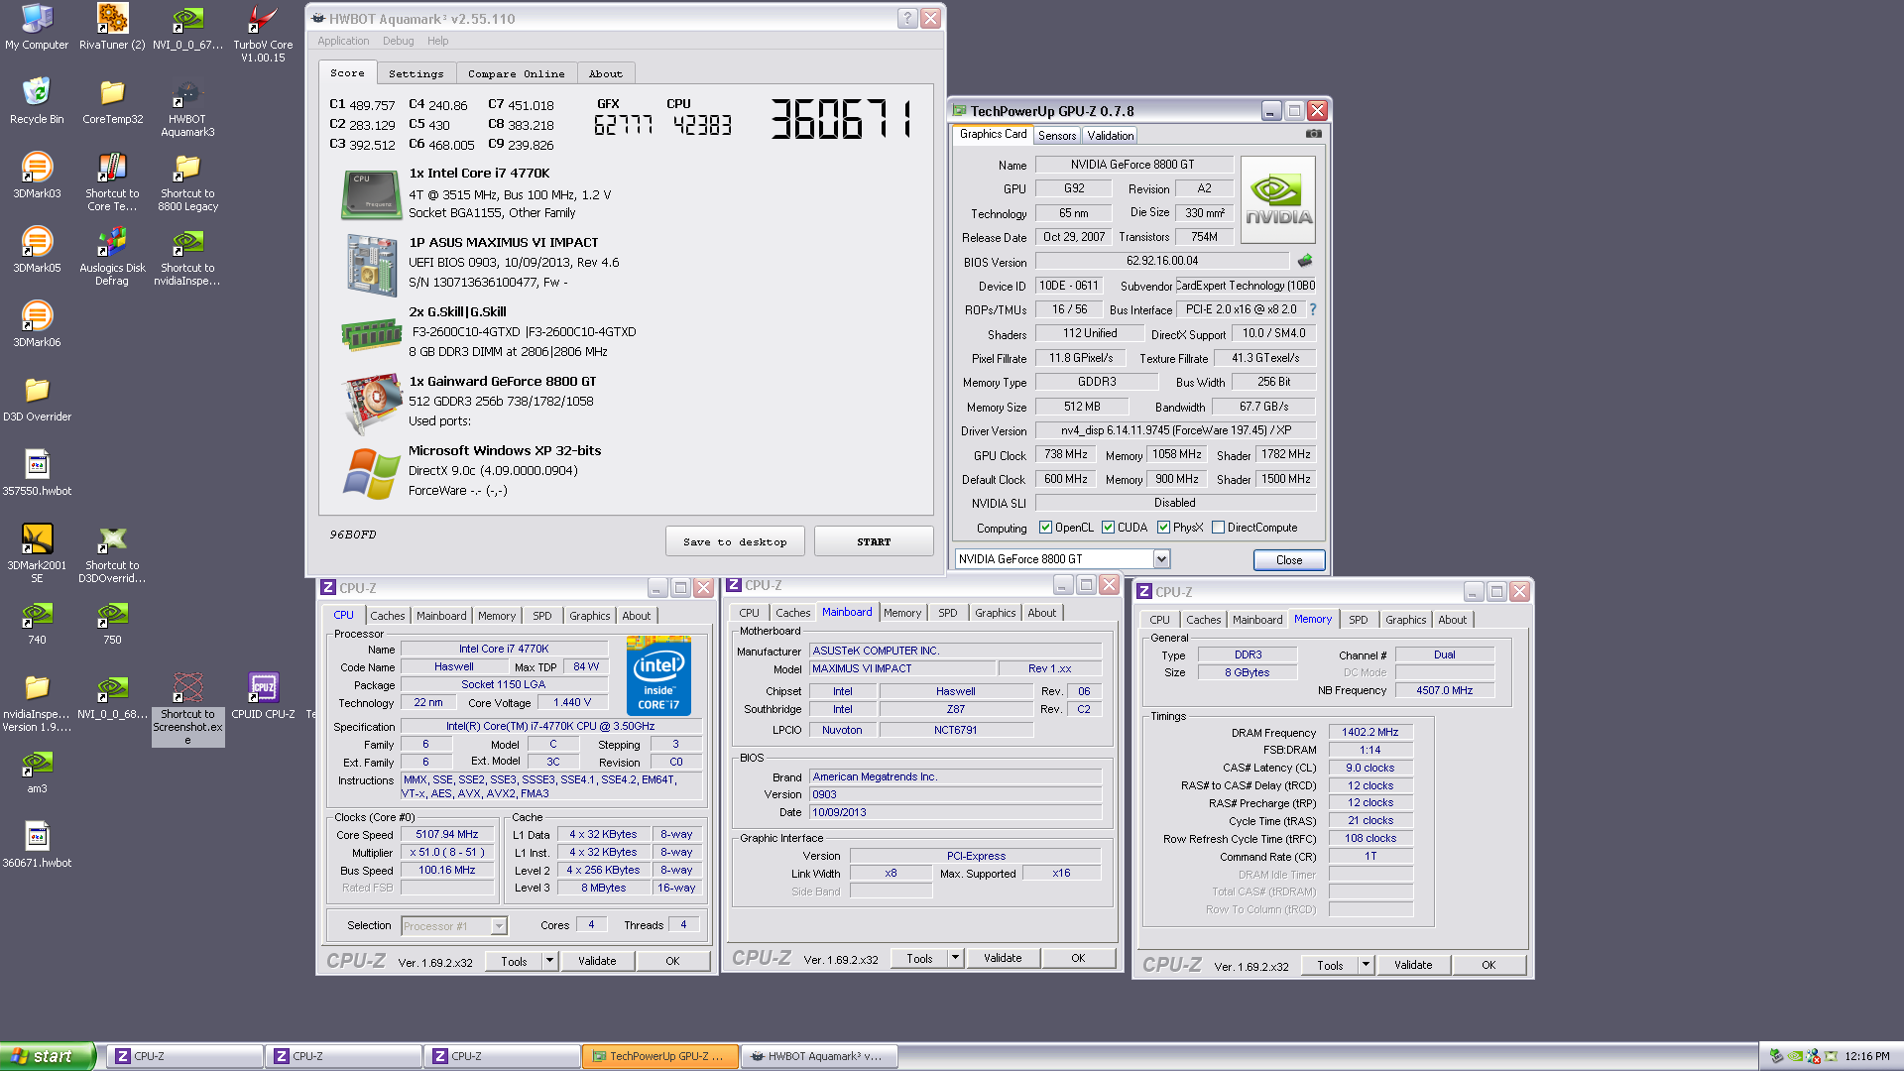This screenshot has width=1904, height=1071.
Task: Click the NVIDIA logo in GPU-Z
Action: (1278, 199)
